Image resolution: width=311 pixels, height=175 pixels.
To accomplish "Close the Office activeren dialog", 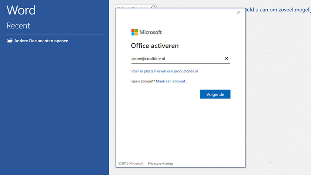I will pos(239,12).
